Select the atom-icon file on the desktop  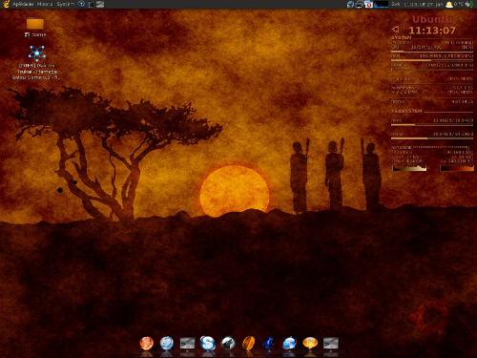click(x=37, y=53)
